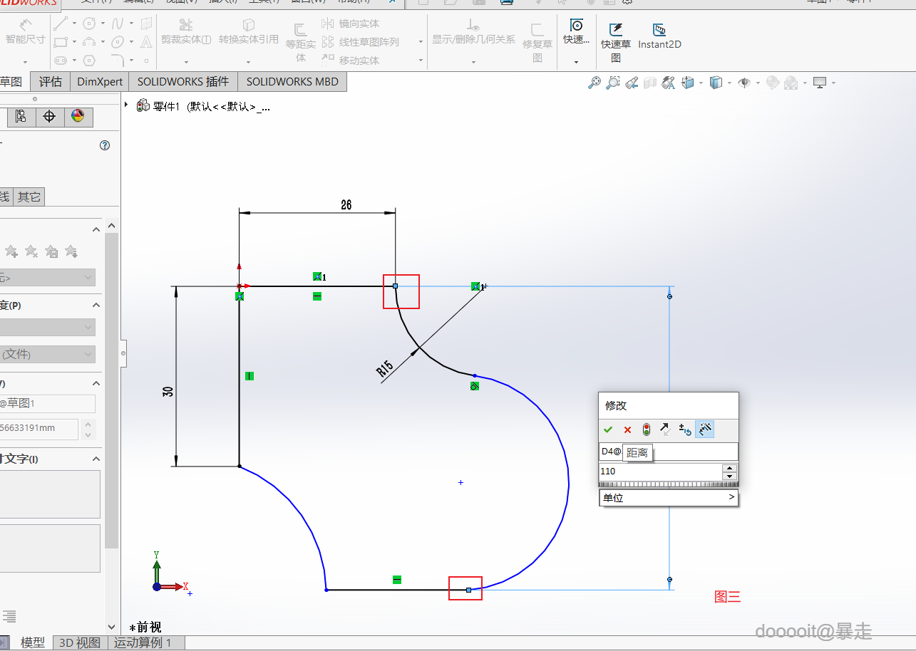Select the Smart Dimension (智能尺寸) tool
The image size is (916, 651).
[x=25, y=33]
